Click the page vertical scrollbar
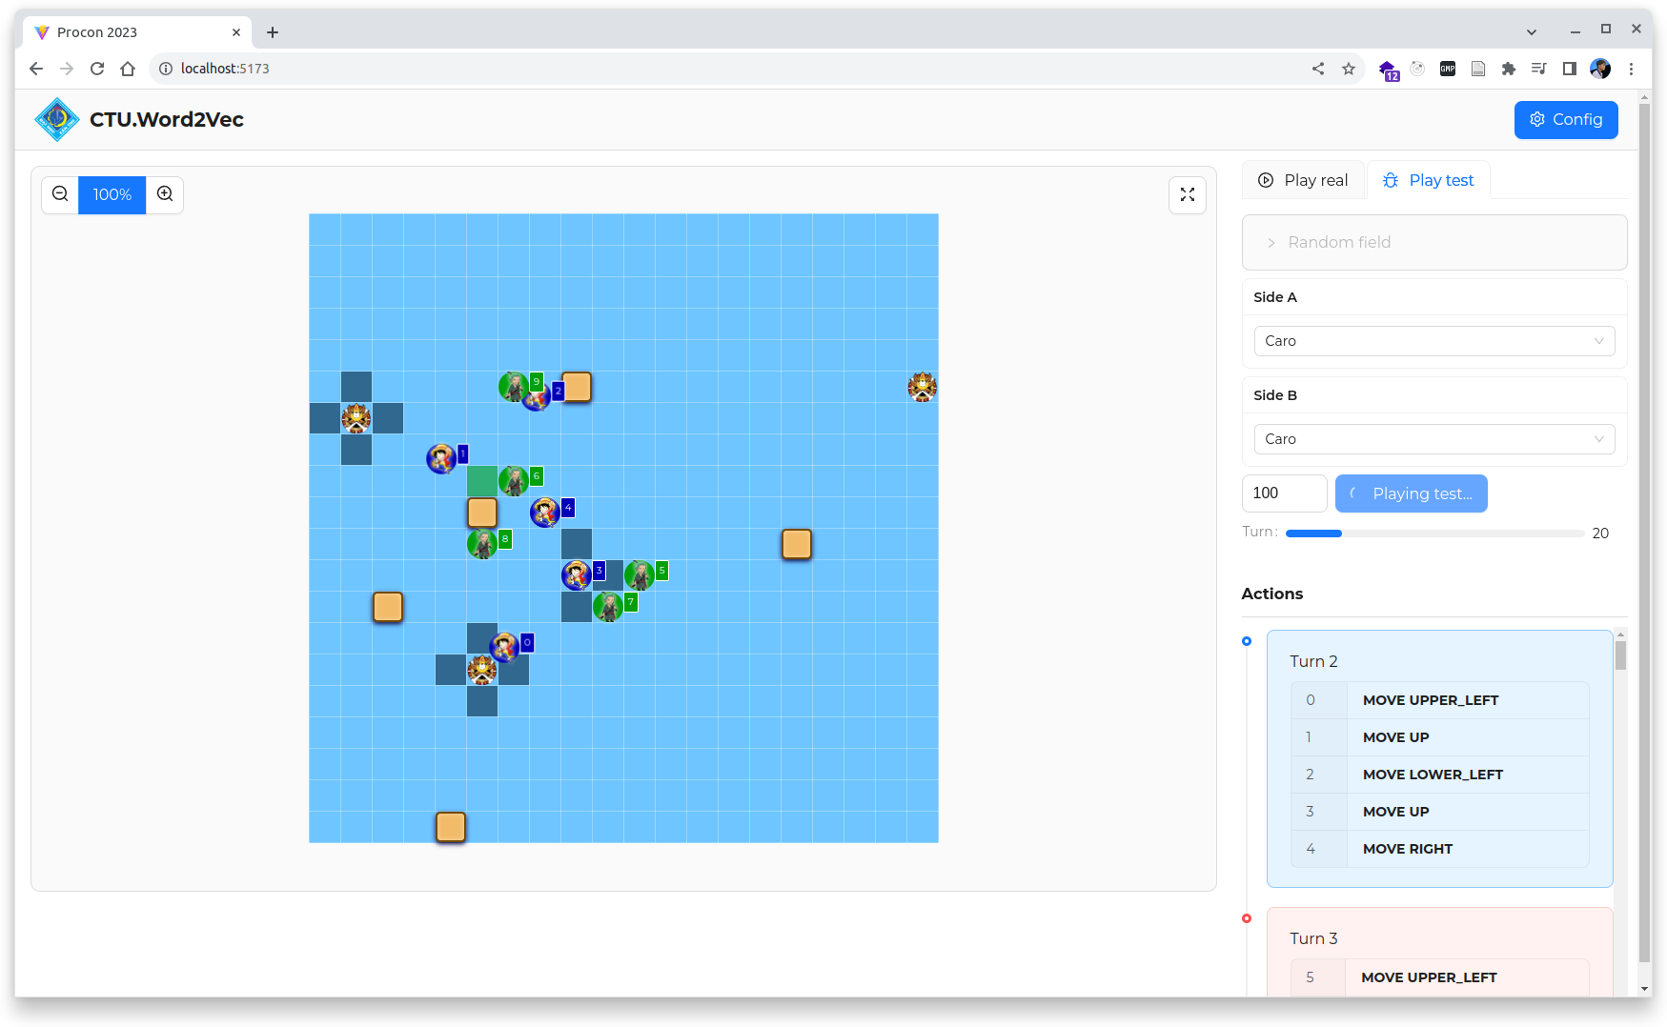Image resolution: width=1667 pixels, height=1027 pixels. (x=1644, y=534)
